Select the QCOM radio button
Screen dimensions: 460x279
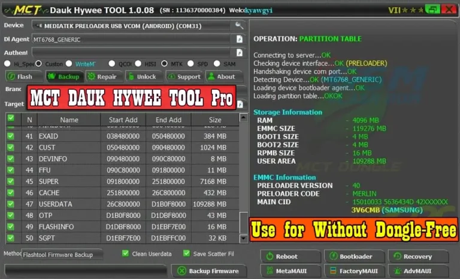(x=112, y=63)
